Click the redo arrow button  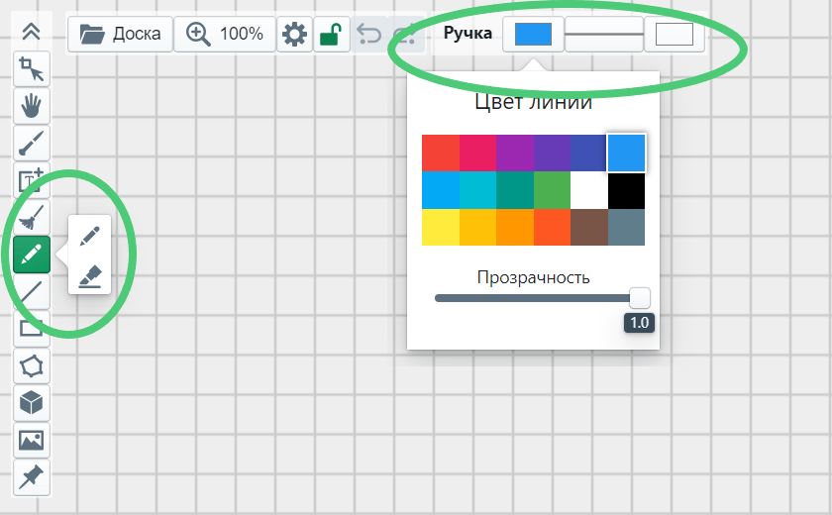click(x=406, y=34)
